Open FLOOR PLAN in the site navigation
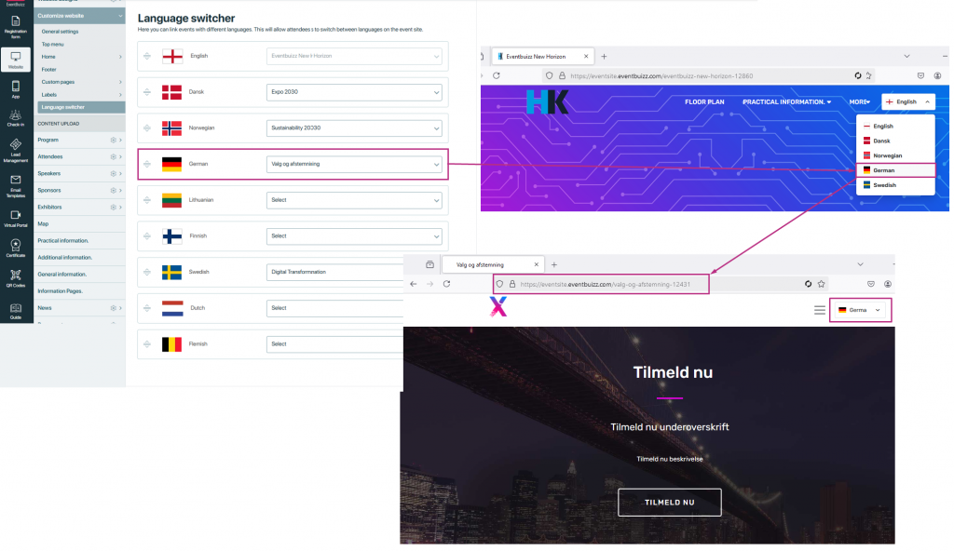The height and width of the screenshot is (551, 954). coord(704,102)
